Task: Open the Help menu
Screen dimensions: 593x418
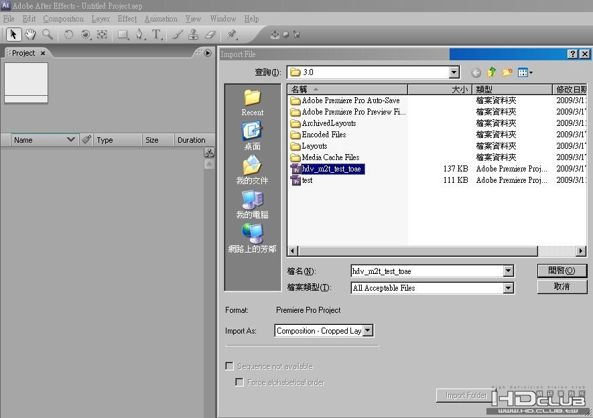Action: pos(251,19)
